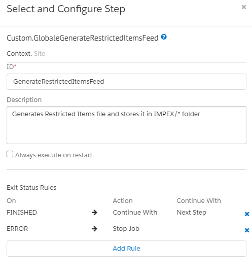Click 'Continue With' action in FINISHED row

tap(135, 213)
